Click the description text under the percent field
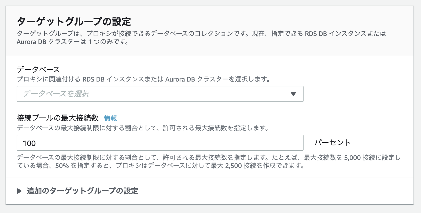 206,161
